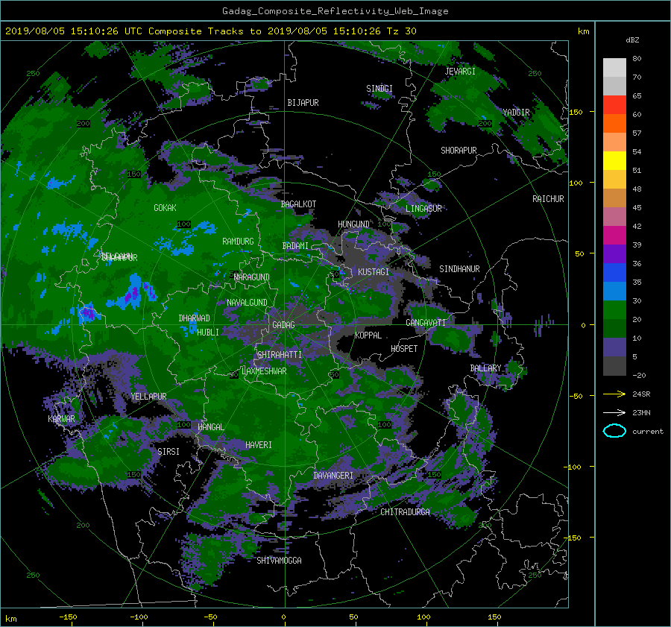Click the SHIVAMOGGA city label
Image resolution: width=671 pixels, height=627 pixels.
point(279,561)
